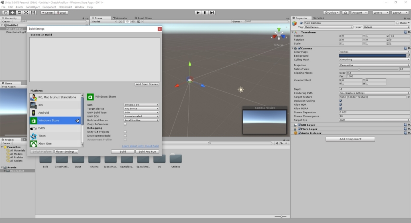This screenshot has width=411, height=223.
Task: Open Player Settings
Action: (x=66, y=151)
